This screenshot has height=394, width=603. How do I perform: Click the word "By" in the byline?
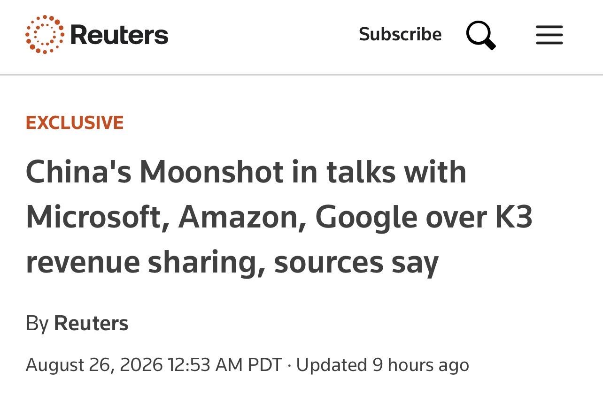[x=37, y=324]
